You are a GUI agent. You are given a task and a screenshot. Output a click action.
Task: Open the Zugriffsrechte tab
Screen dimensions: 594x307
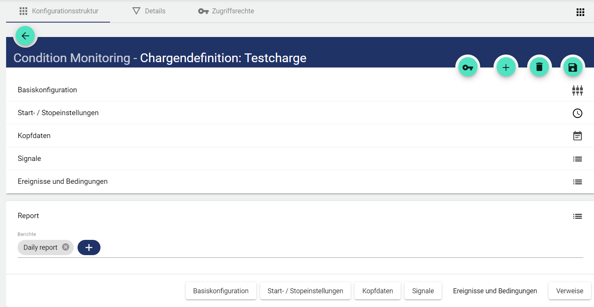pyautogui.click(x=226, y=11)
